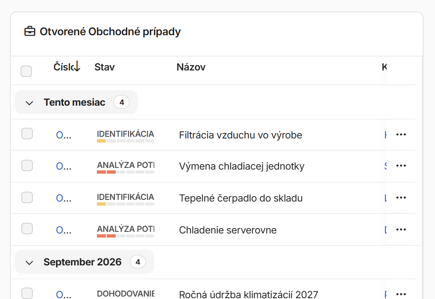
Task: Collapse the September 2026 group
Action: 29,263
